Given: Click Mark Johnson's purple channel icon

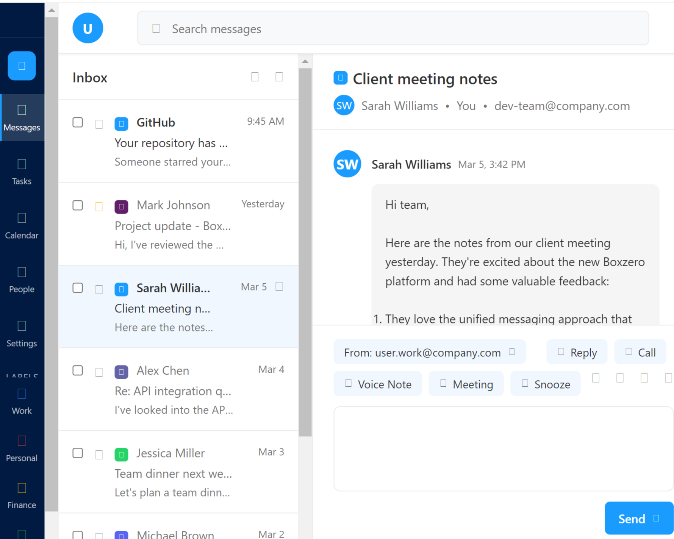Looking at the screenshot, I should [x=121, y=206].
